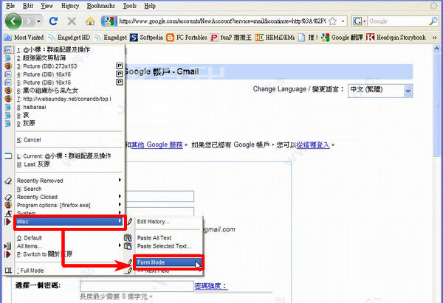Select clip 2: 超強圖文剪貼簿
Viewport: 443px width, 303px height.
tap(69, 58)
